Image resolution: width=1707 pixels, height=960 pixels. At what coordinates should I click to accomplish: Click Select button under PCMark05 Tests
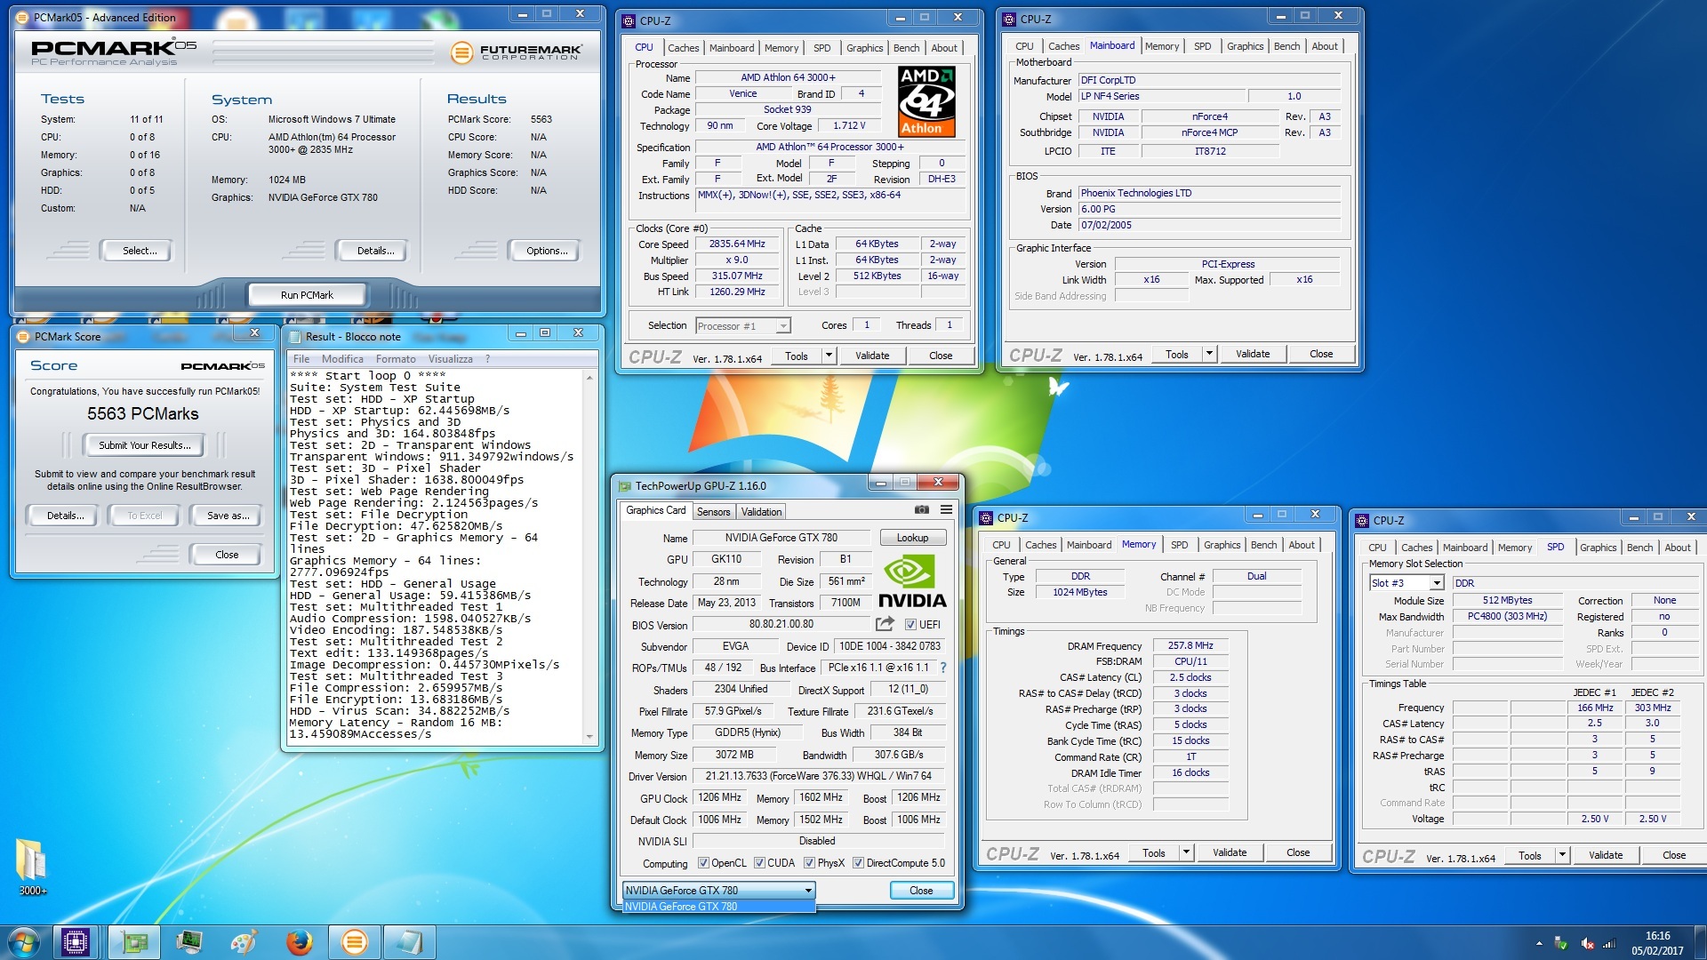pos(140,251)
